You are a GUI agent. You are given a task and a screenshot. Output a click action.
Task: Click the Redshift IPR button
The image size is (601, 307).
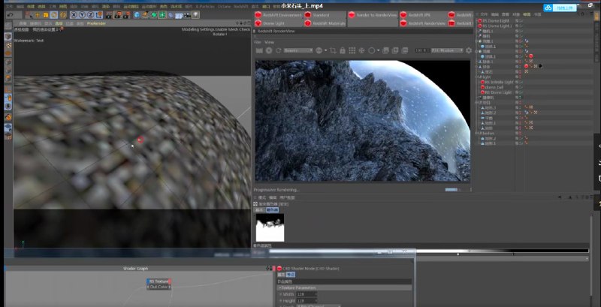pyautogui.click(x=415, y=14)
